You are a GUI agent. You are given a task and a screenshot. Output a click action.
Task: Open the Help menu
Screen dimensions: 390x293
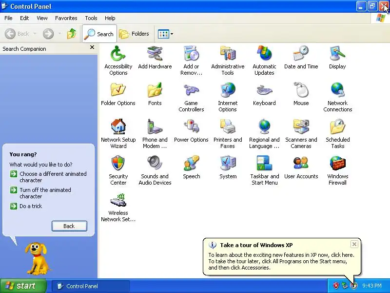(x=110, y=18)
